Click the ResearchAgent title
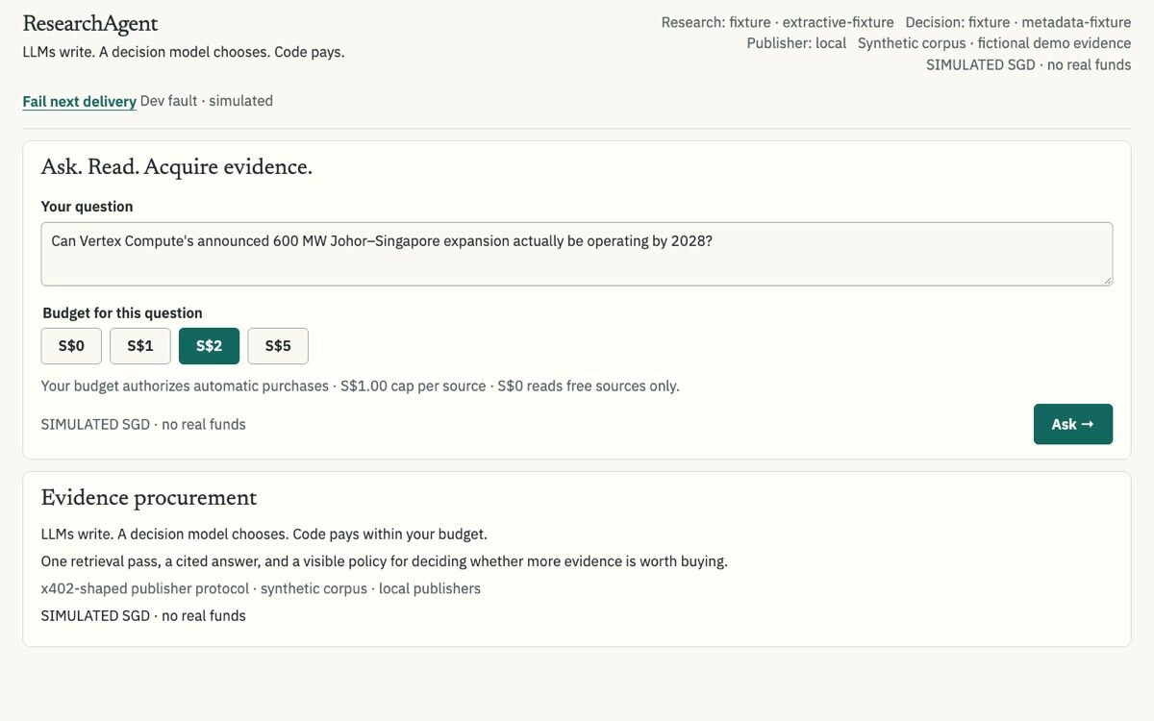This screenshot has width=1154, height=721. click(90, 24)
